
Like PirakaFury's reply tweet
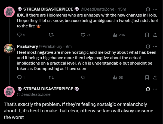(83, 77)
